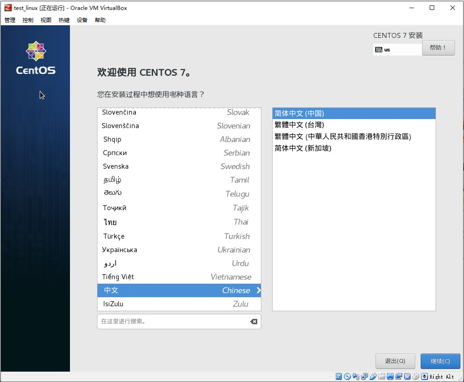Select Telugu language row
464x382 pixels.
pos(179,194)
